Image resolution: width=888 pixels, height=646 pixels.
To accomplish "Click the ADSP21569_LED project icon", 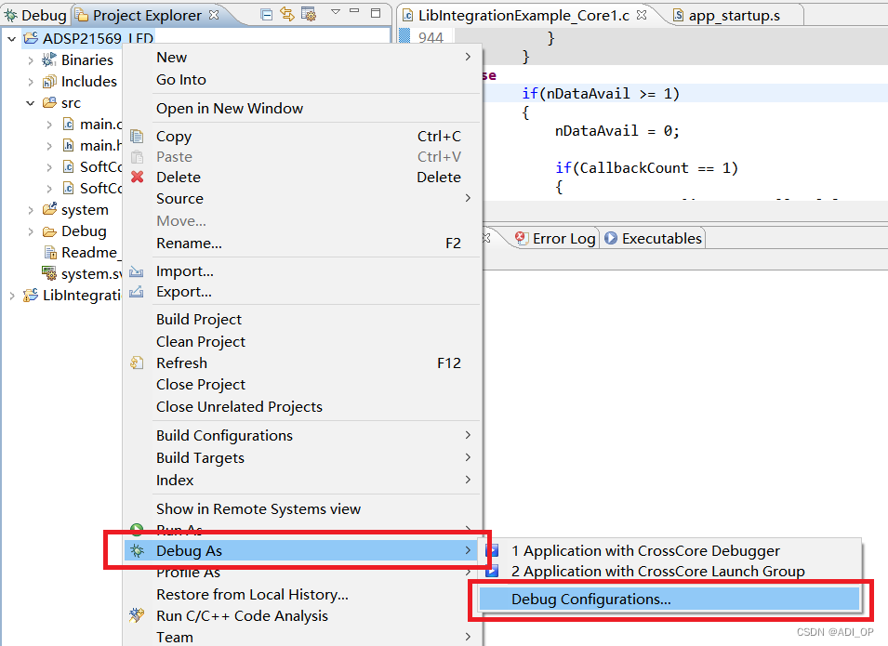I will 31,38.
